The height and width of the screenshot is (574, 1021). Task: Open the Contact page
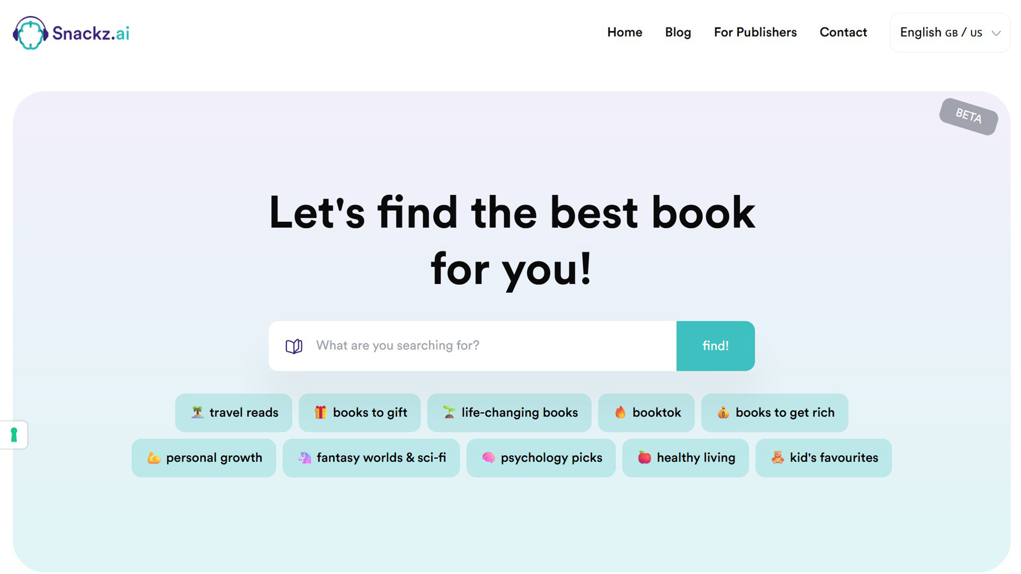[843, 32]
